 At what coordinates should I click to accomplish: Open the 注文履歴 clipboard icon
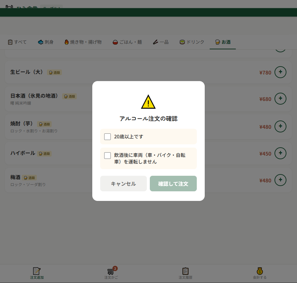click(186, 271)
